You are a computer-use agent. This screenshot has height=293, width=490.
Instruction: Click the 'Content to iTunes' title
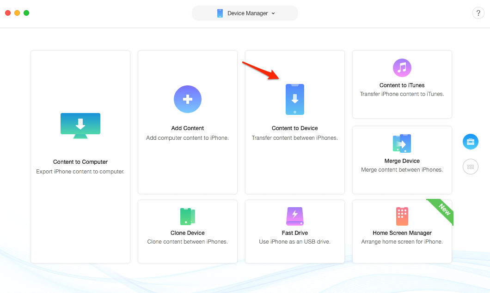pyautogui.click(x=402, y=85)
